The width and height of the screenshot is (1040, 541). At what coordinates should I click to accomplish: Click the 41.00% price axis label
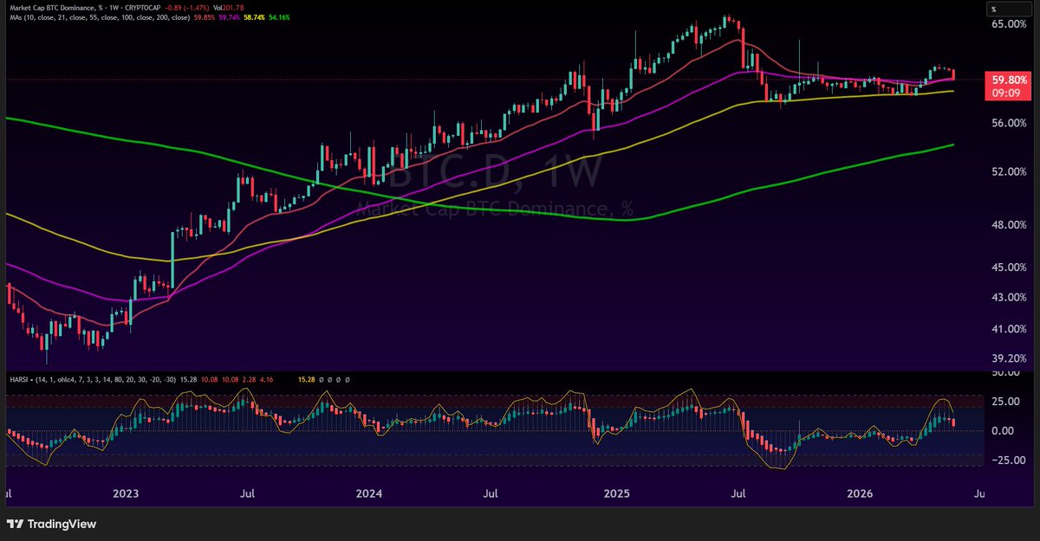pos(1010,329)
